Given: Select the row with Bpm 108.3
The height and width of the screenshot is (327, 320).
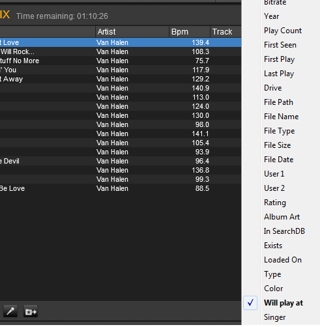Looking at the screenshot, I should [121, 51].
